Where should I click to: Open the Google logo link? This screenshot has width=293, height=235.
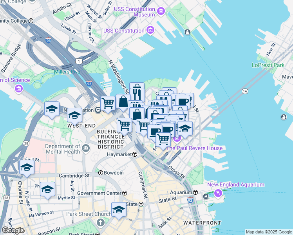coord(13,231)
